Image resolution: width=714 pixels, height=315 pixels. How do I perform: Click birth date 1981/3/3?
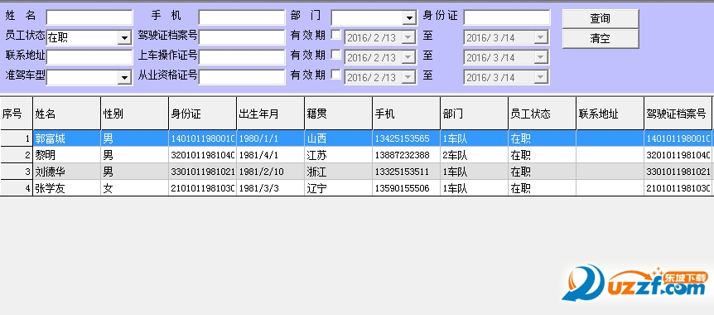pyautogui.click(x=258, y=188)
